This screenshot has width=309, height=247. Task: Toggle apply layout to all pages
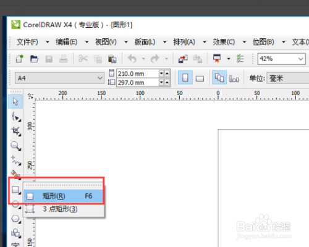219,78
